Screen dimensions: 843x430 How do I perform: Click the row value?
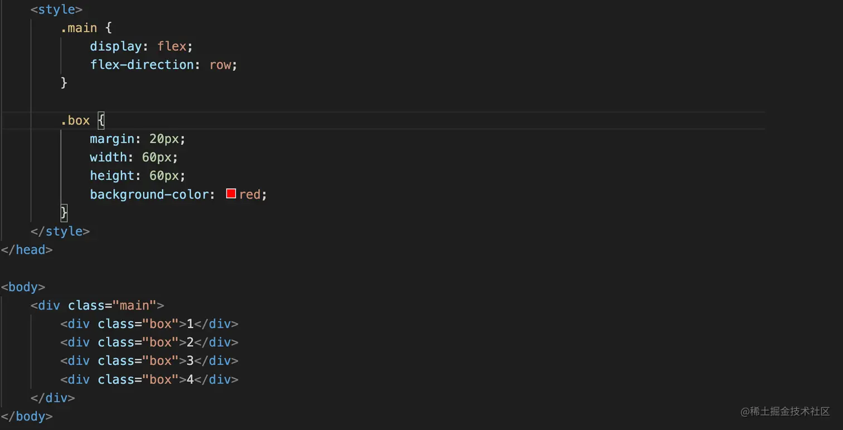pos(220,65)
